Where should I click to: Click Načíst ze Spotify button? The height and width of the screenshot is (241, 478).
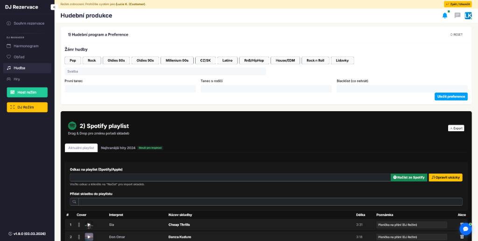(x=409, y=177)
